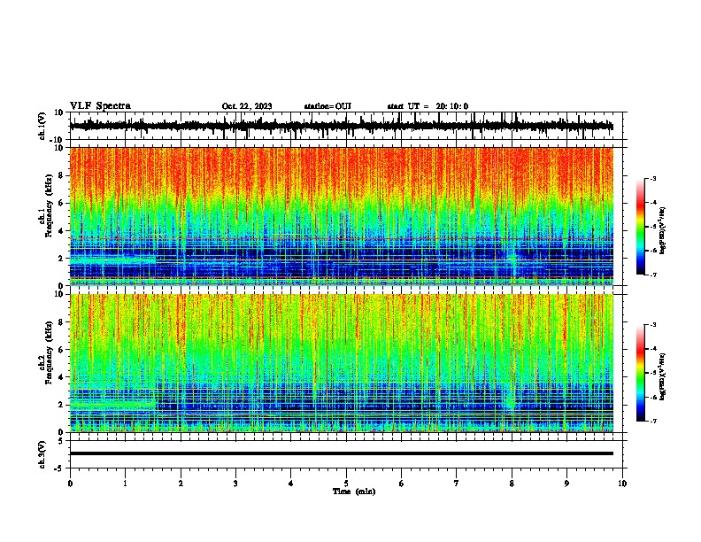
Task: Click the 'VLF Spectra' plot title
Action: tap(100, 106)
